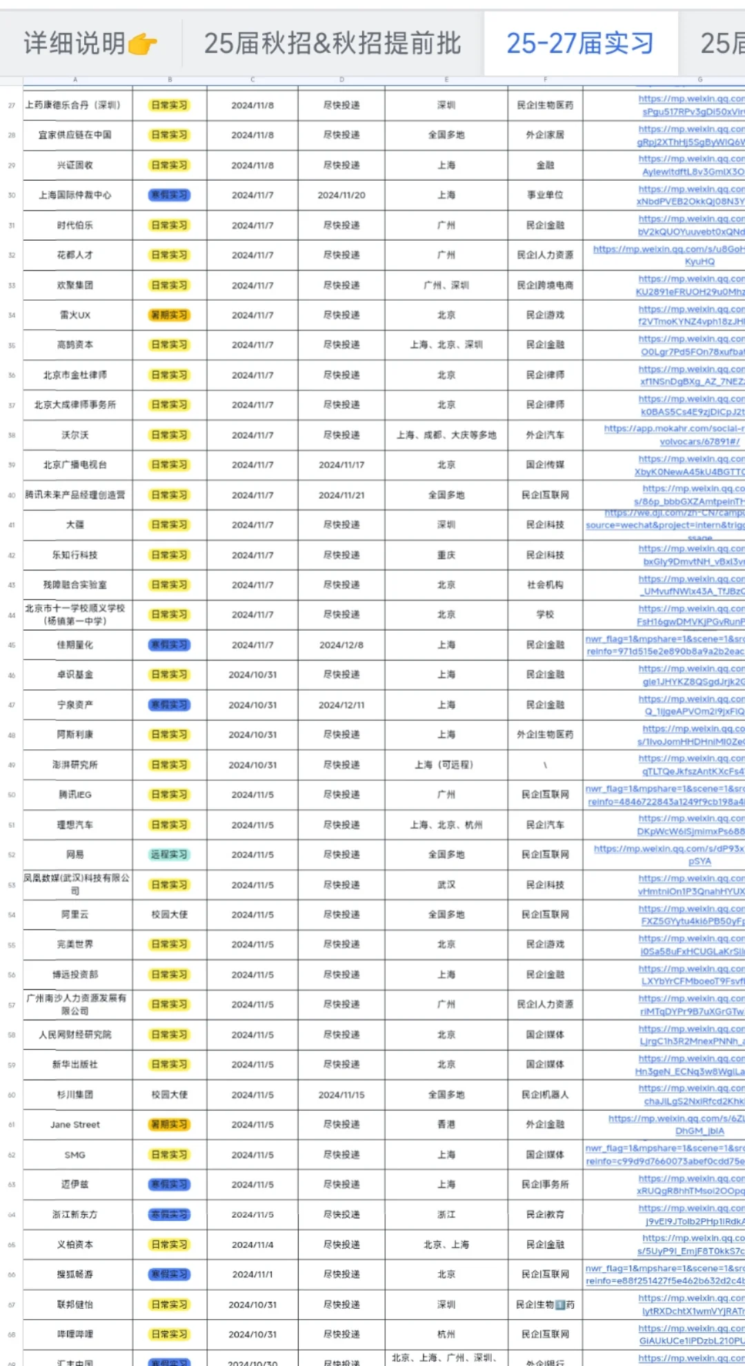The width and height of the screenshot is (745, 1366).
Task: Select the 25-27届实习 tab
Action: point(580,43)
